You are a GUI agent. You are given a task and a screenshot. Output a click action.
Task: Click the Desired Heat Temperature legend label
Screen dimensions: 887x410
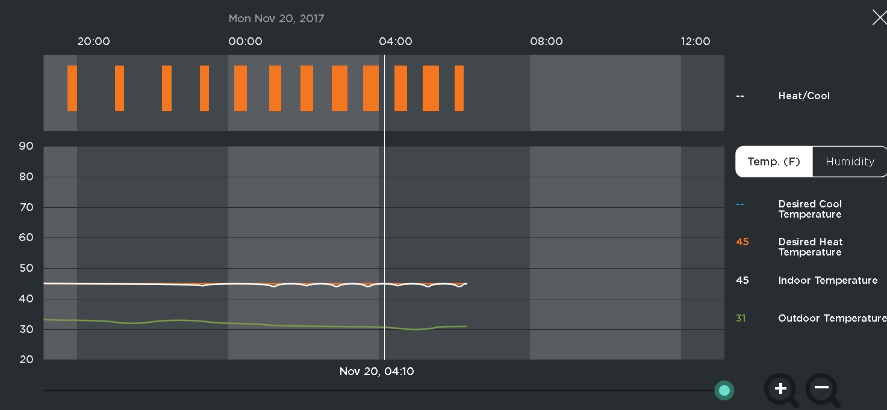coord(810,247)
